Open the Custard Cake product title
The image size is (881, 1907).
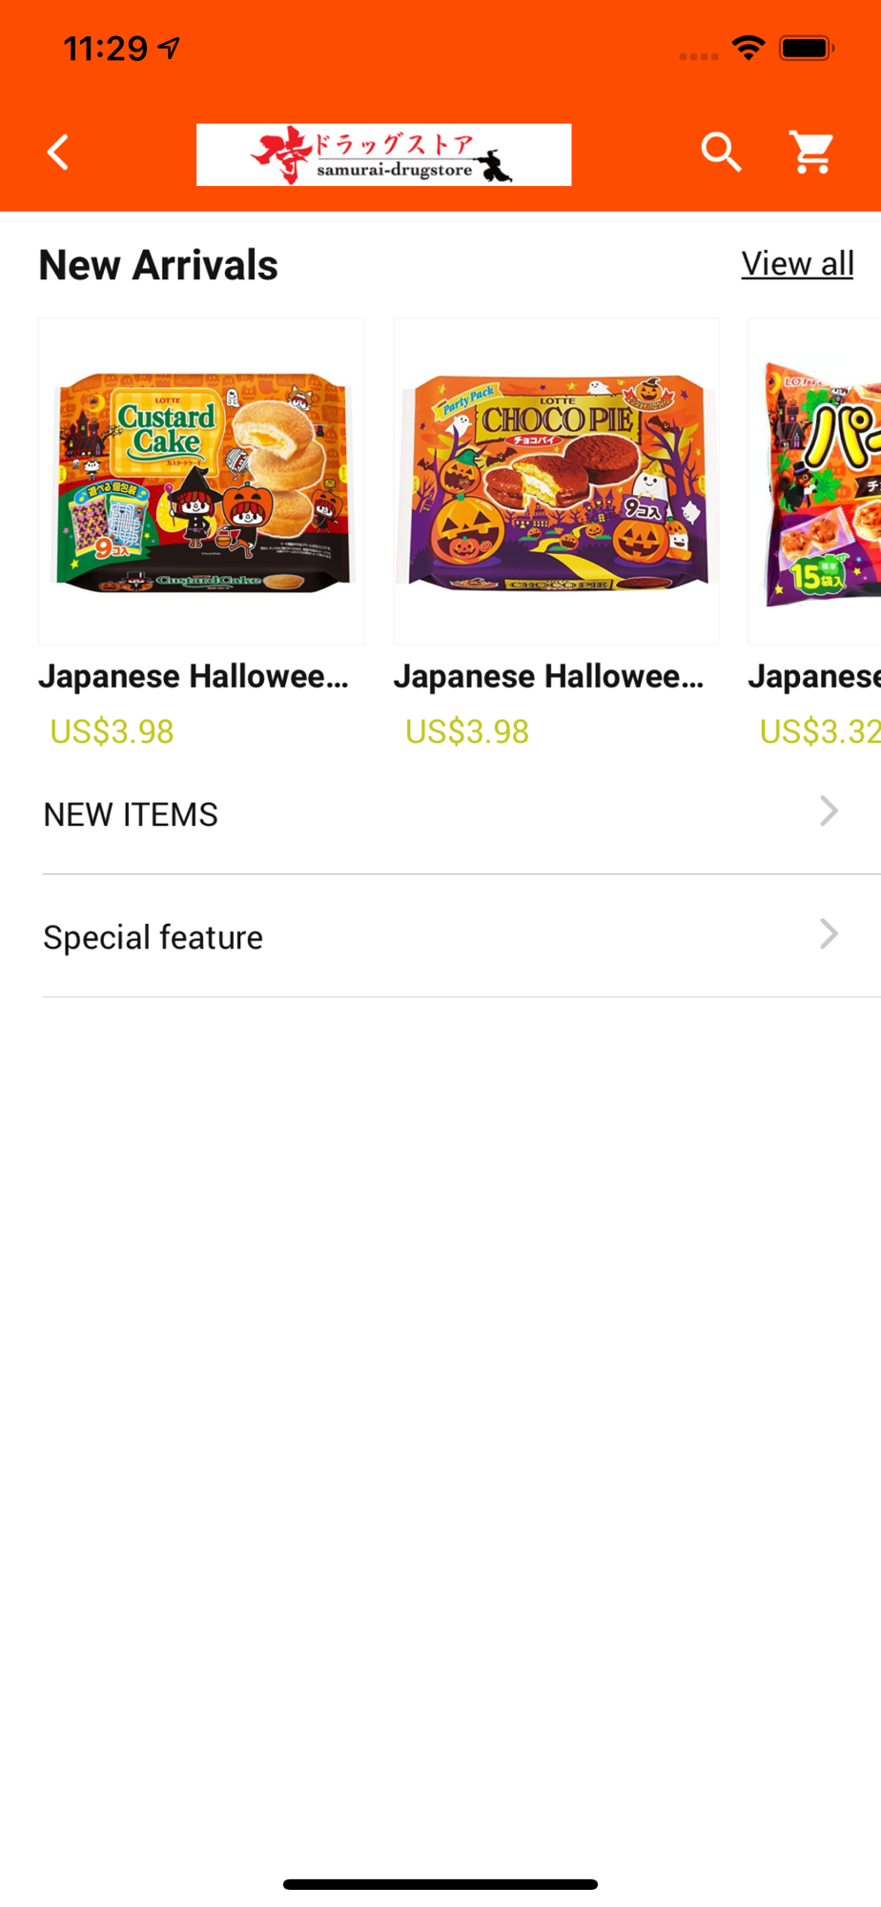[x=194, y=676]
